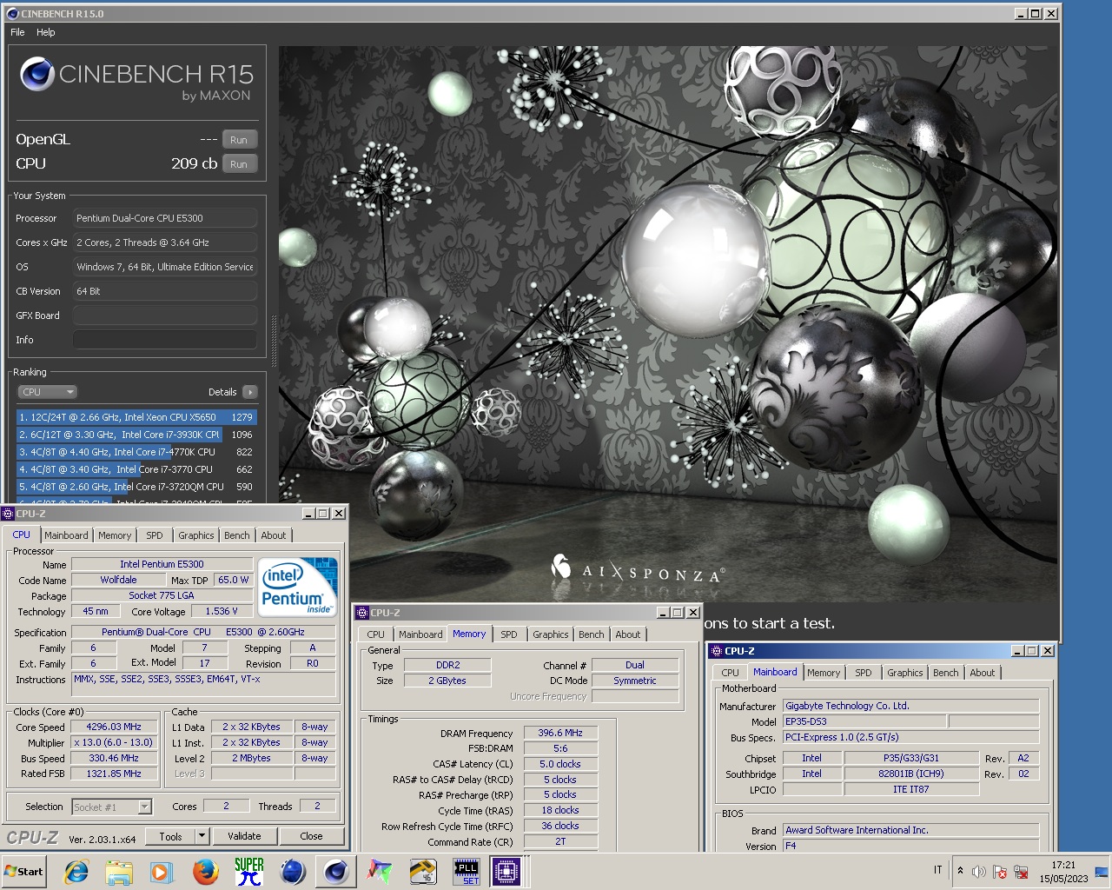The image size is (1112, 890).
Task: Open the multicolored arrow taskbar icon
Action: coord(380,871)
